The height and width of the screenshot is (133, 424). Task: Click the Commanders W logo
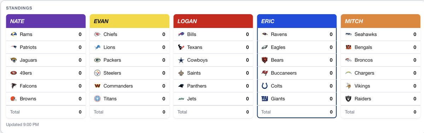[97, 86]
